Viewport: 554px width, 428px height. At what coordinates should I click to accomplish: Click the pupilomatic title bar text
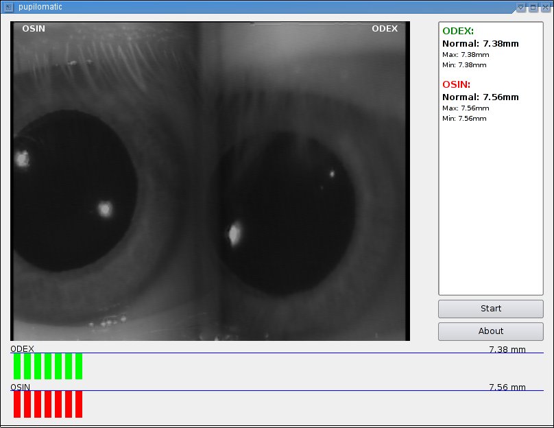coord(41,7)
